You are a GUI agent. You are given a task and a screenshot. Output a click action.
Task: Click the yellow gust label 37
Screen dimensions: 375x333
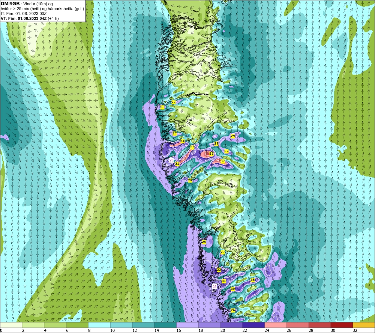(223, 161)
